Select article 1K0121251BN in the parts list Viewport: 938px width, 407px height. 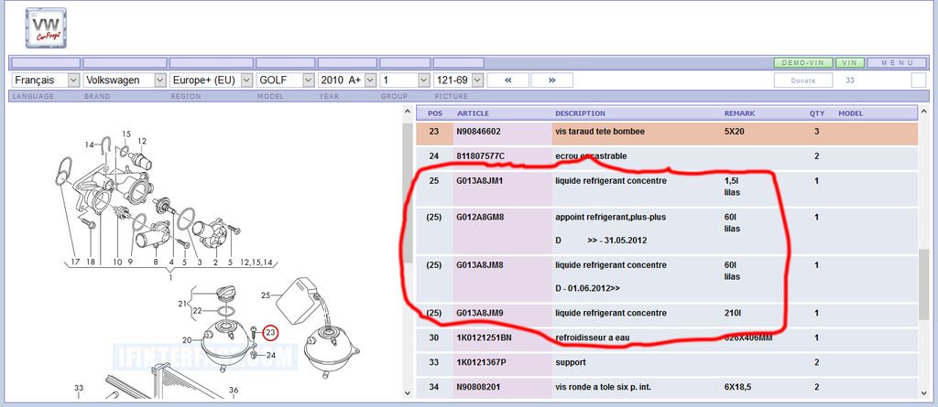483,337
